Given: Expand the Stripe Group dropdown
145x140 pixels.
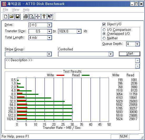Looking at the screenshot, I should 49,54.
